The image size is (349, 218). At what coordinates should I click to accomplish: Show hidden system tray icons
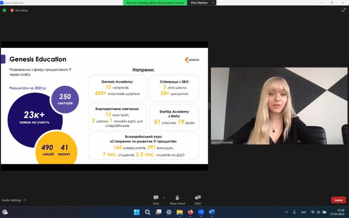click(286, 212)
